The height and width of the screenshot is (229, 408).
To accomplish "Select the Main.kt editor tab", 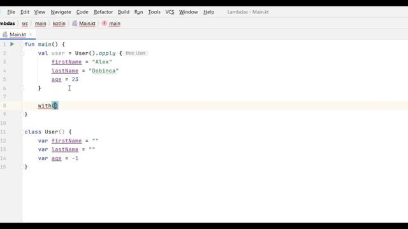I will click(18, 34).
